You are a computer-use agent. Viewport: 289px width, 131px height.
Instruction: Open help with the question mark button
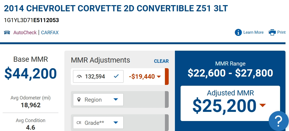278,121
